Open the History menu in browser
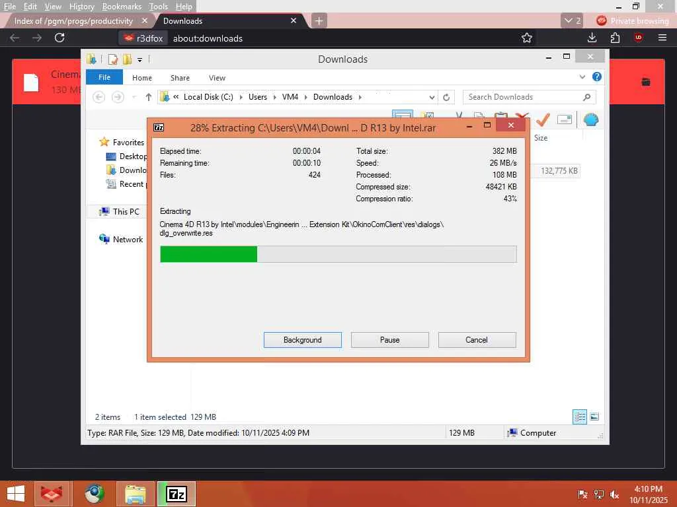Viewport: 677px width, 507px height. click(x=81, y=7)
